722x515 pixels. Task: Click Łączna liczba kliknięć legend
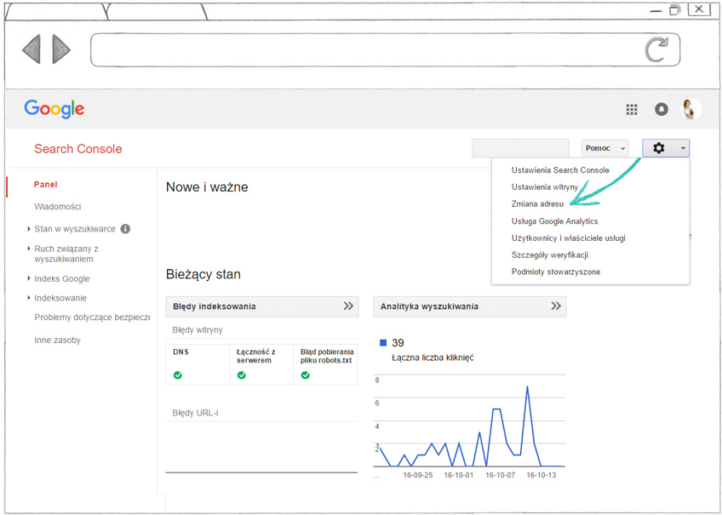(433, 358)
